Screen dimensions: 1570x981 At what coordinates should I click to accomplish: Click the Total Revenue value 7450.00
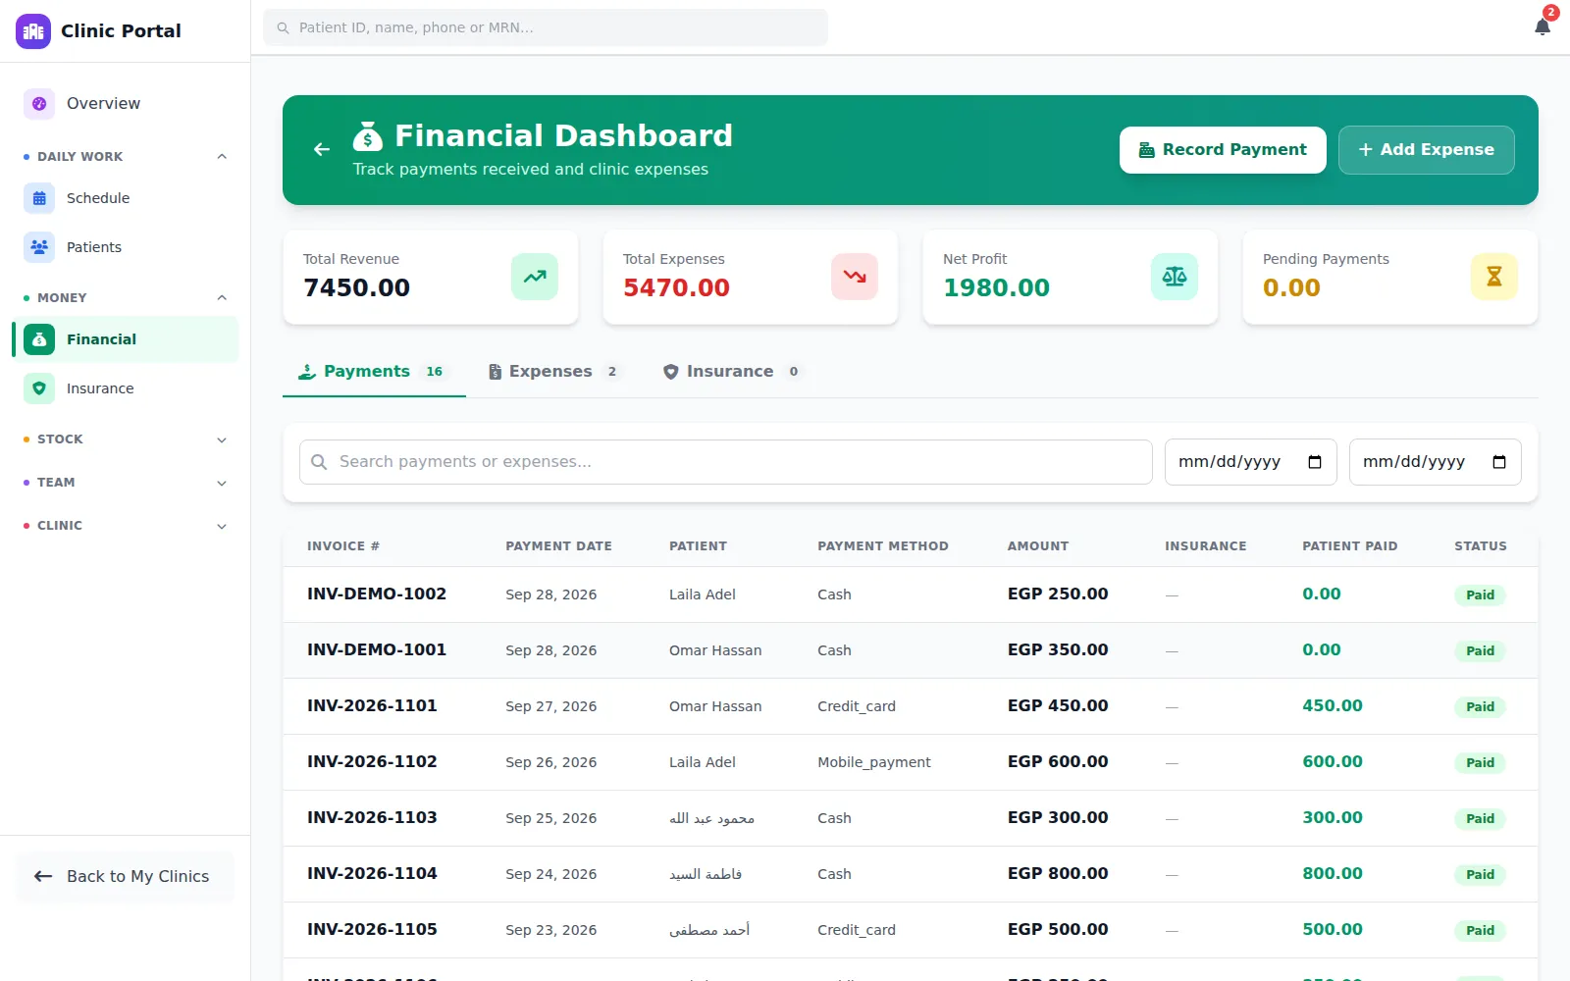[x=357, y=287]
